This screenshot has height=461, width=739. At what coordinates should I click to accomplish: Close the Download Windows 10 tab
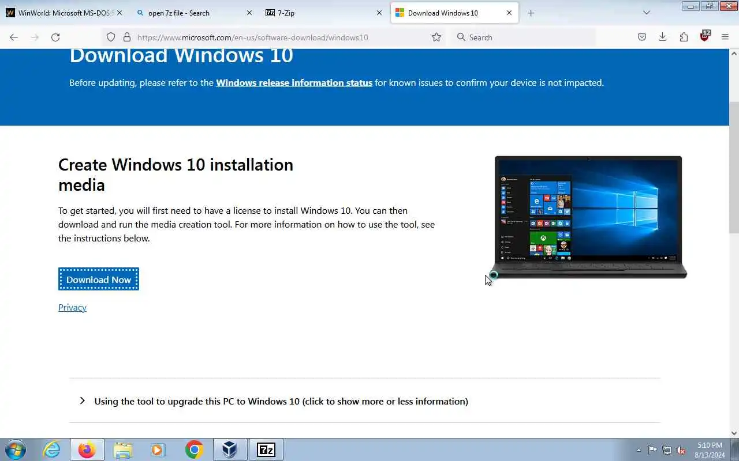[x=509, y=13]
